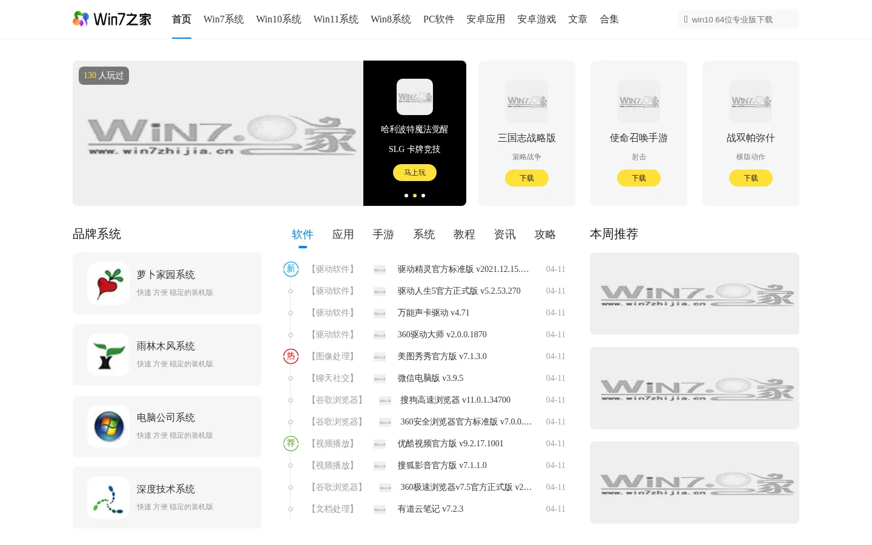Switch to the 应用 tab

(343, 234)
